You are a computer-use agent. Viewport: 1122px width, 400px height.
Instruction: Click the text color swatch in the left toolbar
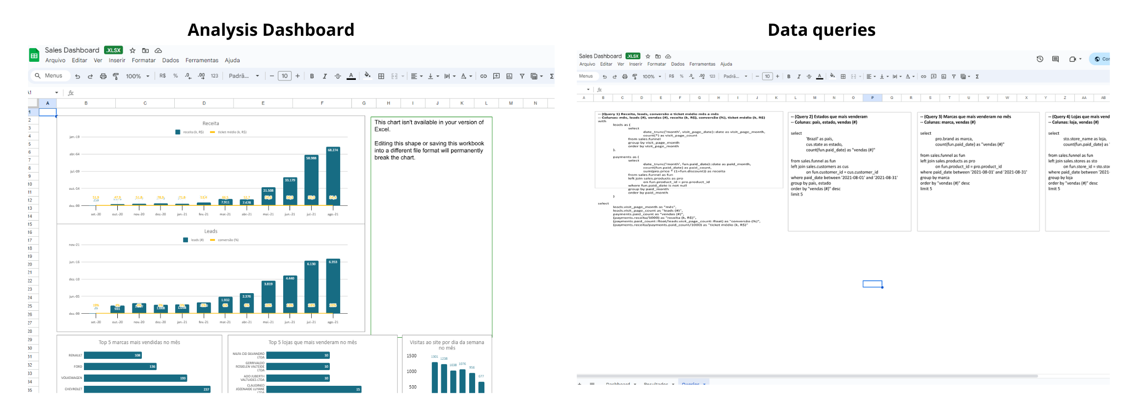pyautogui.click(x=351, y=76)
